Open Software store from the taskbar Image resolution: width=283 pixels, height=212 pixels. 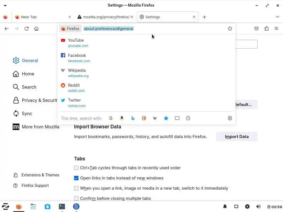point(48,206)
